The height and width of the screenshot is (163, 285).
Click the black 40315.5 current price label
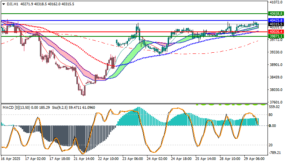point(276,24)
